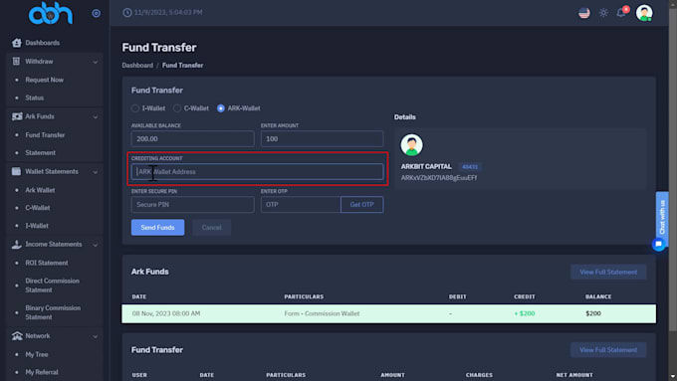This screenshot has width=677, height=381.
Task: Select the ARK-Wallet radio button
Action: (221, 108)
